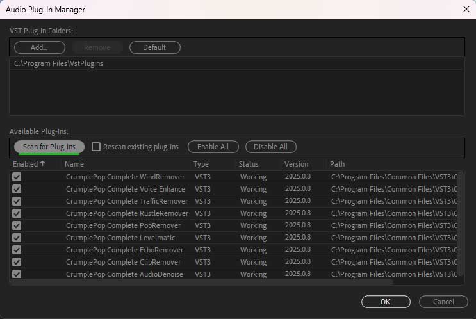Click the horizontal scrollbar under plug-in list
The height and width of the screenshot is (319, 476).
point(202,282)
